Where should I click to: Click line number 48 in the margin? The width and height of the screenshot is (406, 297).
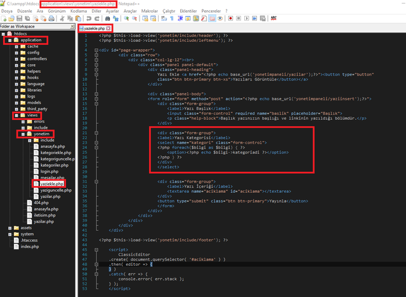[x=84, y=265]
